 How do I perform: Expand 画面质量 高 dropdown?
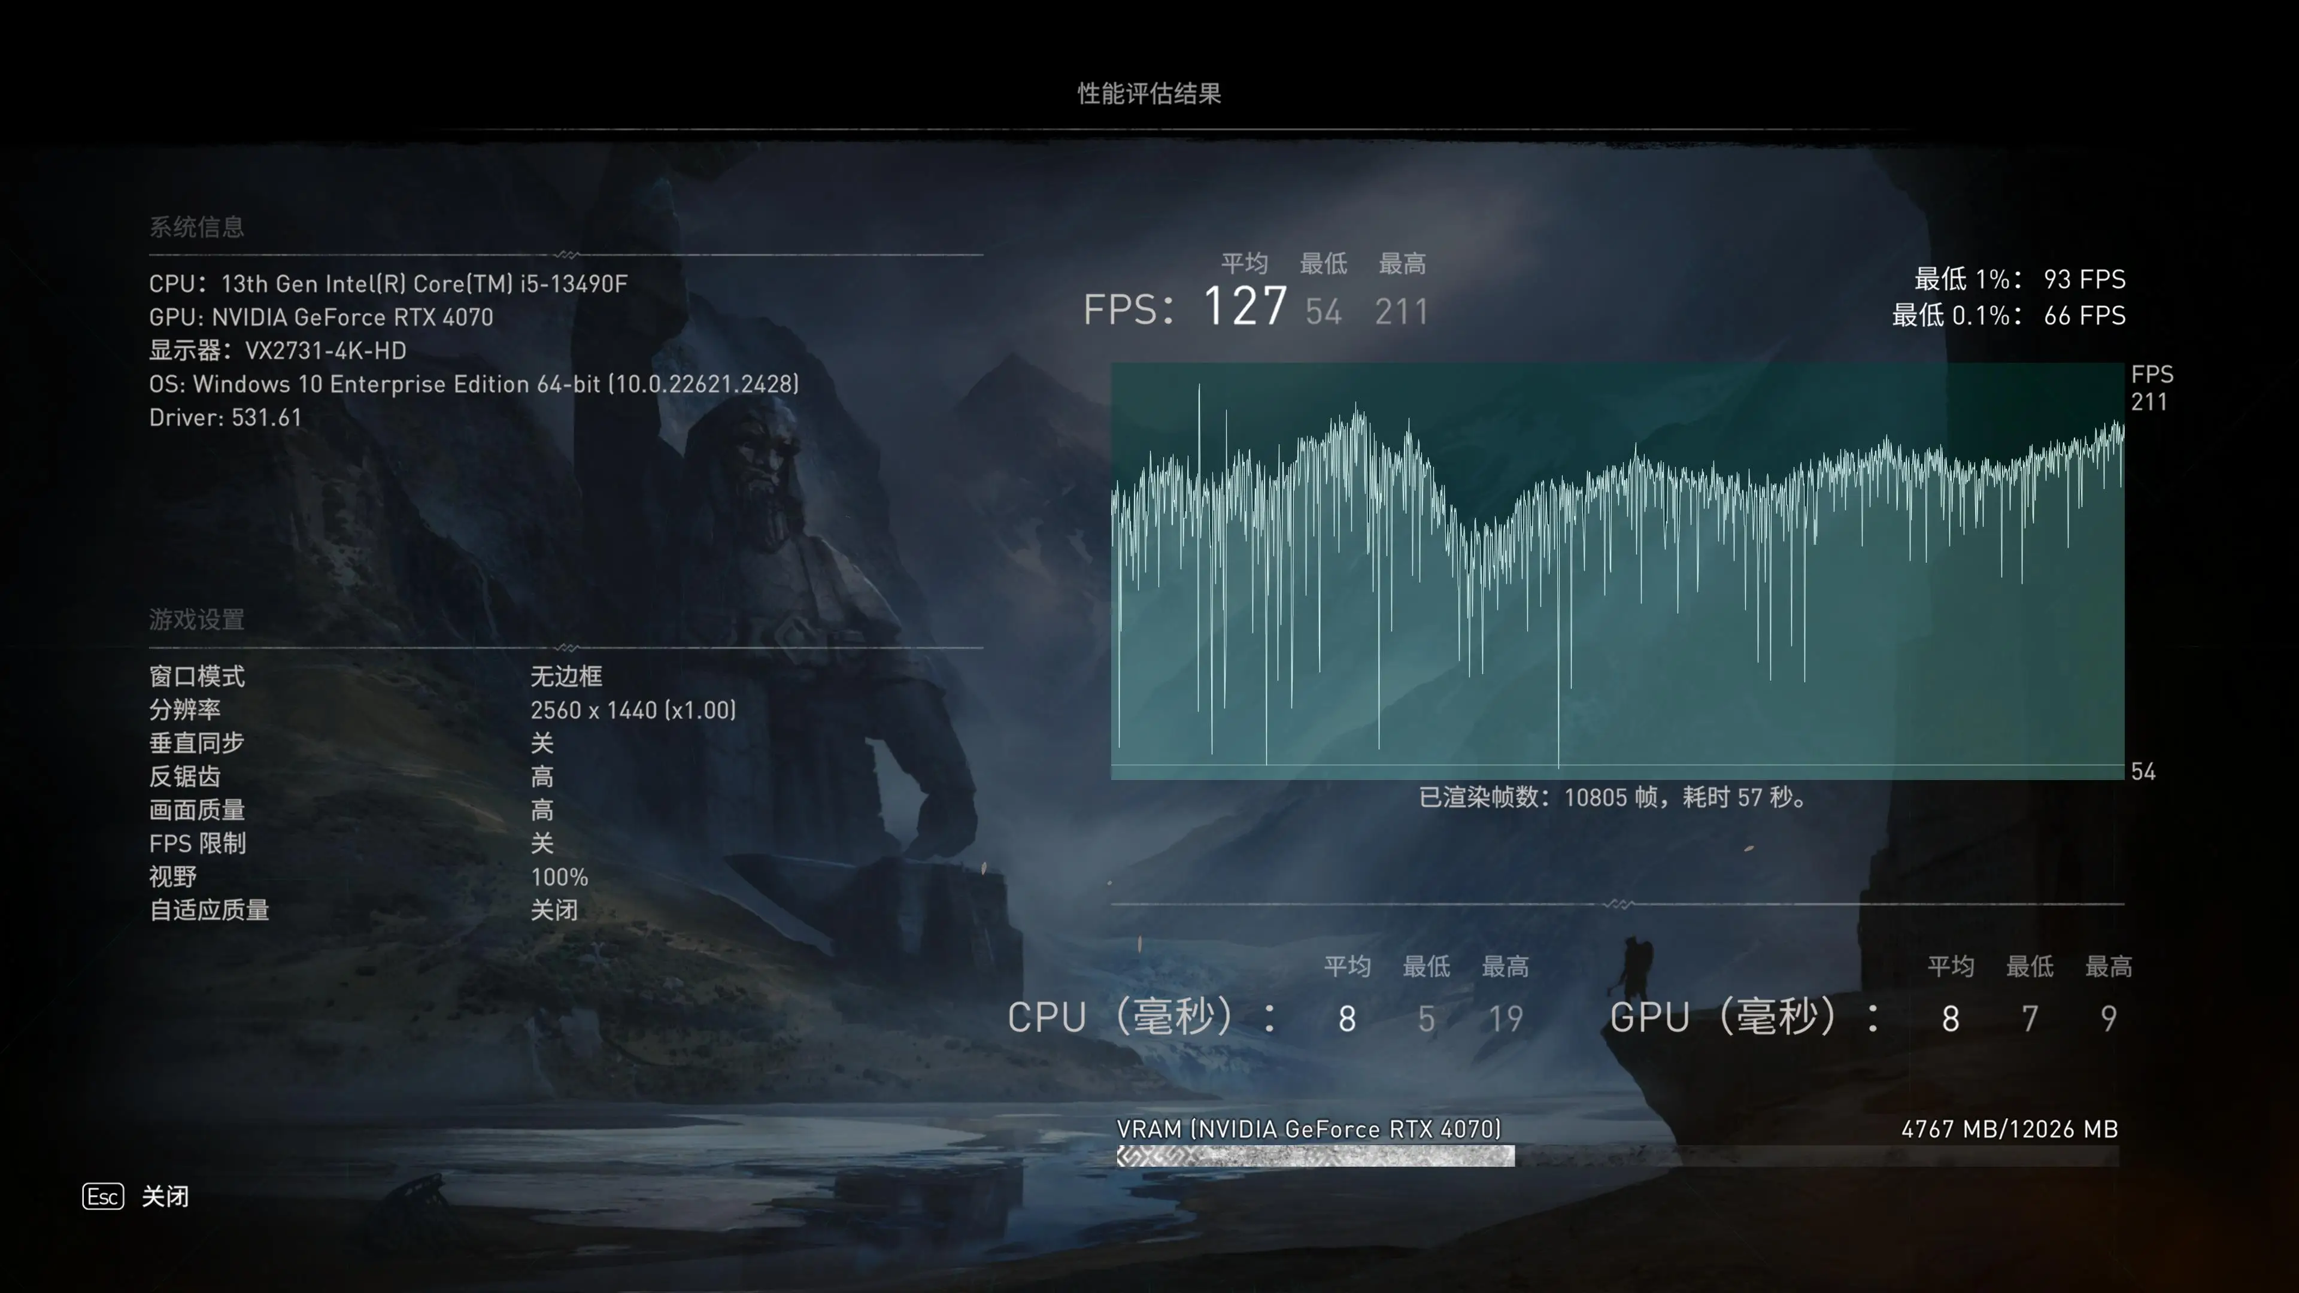click(x=542, y=808)
